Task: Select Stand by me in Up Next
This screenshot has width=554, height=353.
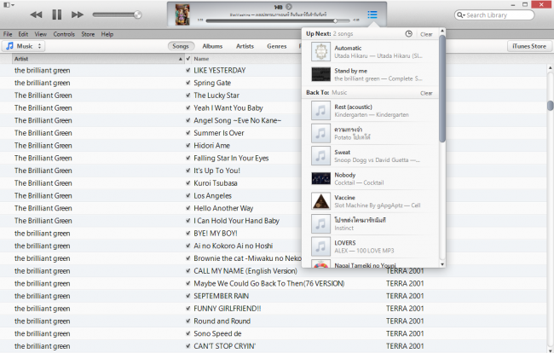Action: click(x=371, y=74)
